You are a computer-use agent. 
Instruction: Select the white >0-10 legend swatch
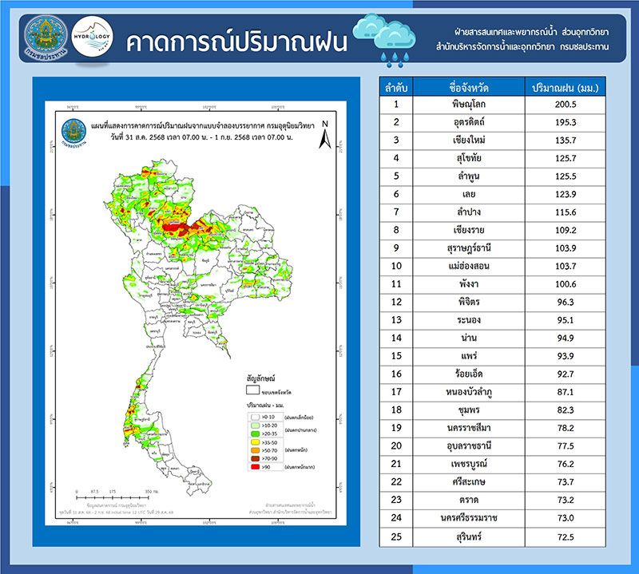coord(255,418)
